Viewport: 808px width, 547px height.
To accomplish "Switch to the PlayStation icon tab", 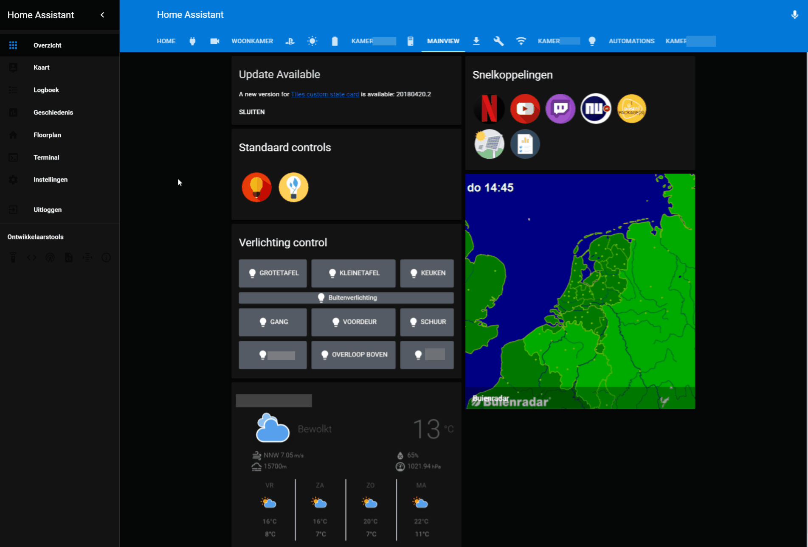I will (x=290, y=41).
